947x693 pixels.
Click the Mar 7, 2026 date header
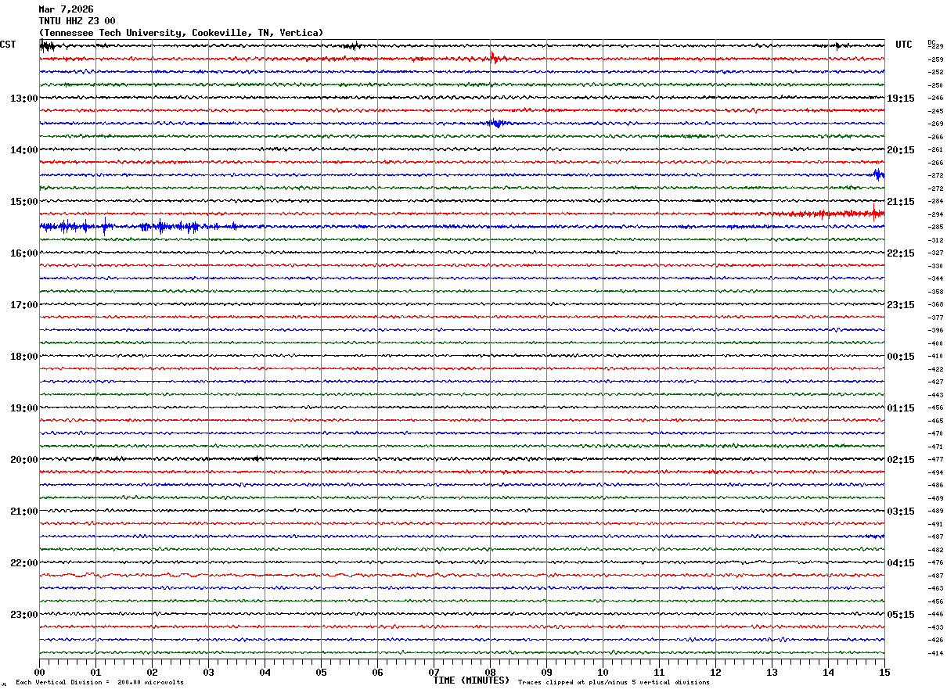point(66,9)
